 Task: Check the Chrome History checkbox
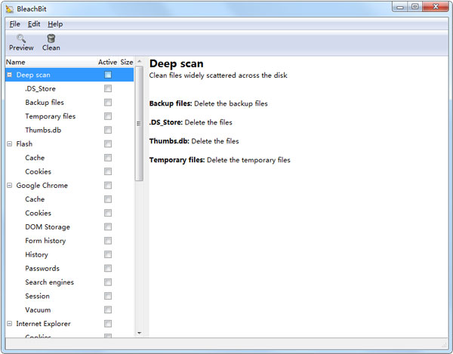point(108,254)
